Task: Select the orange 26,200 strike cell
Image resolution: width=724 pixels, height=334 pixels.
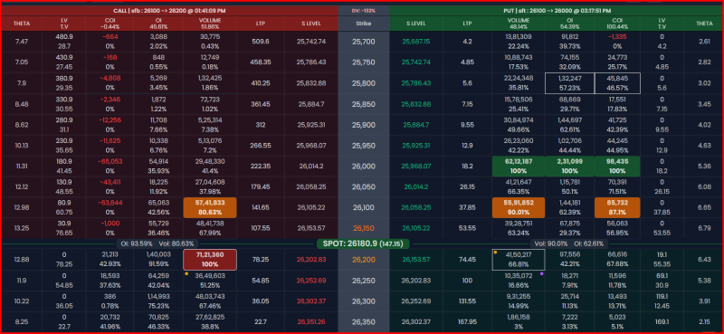Action: 364,260
